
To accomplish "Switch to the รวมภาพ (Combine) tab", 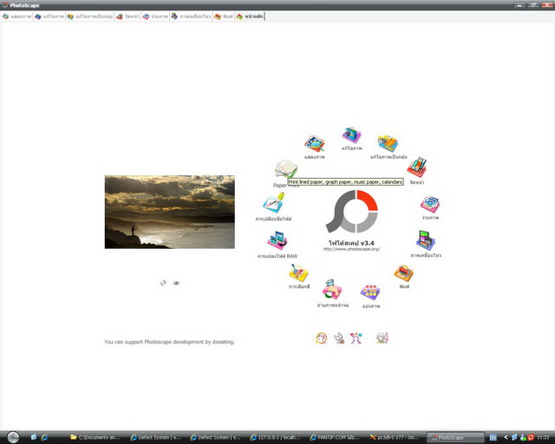I will click(x=155, y=16).
